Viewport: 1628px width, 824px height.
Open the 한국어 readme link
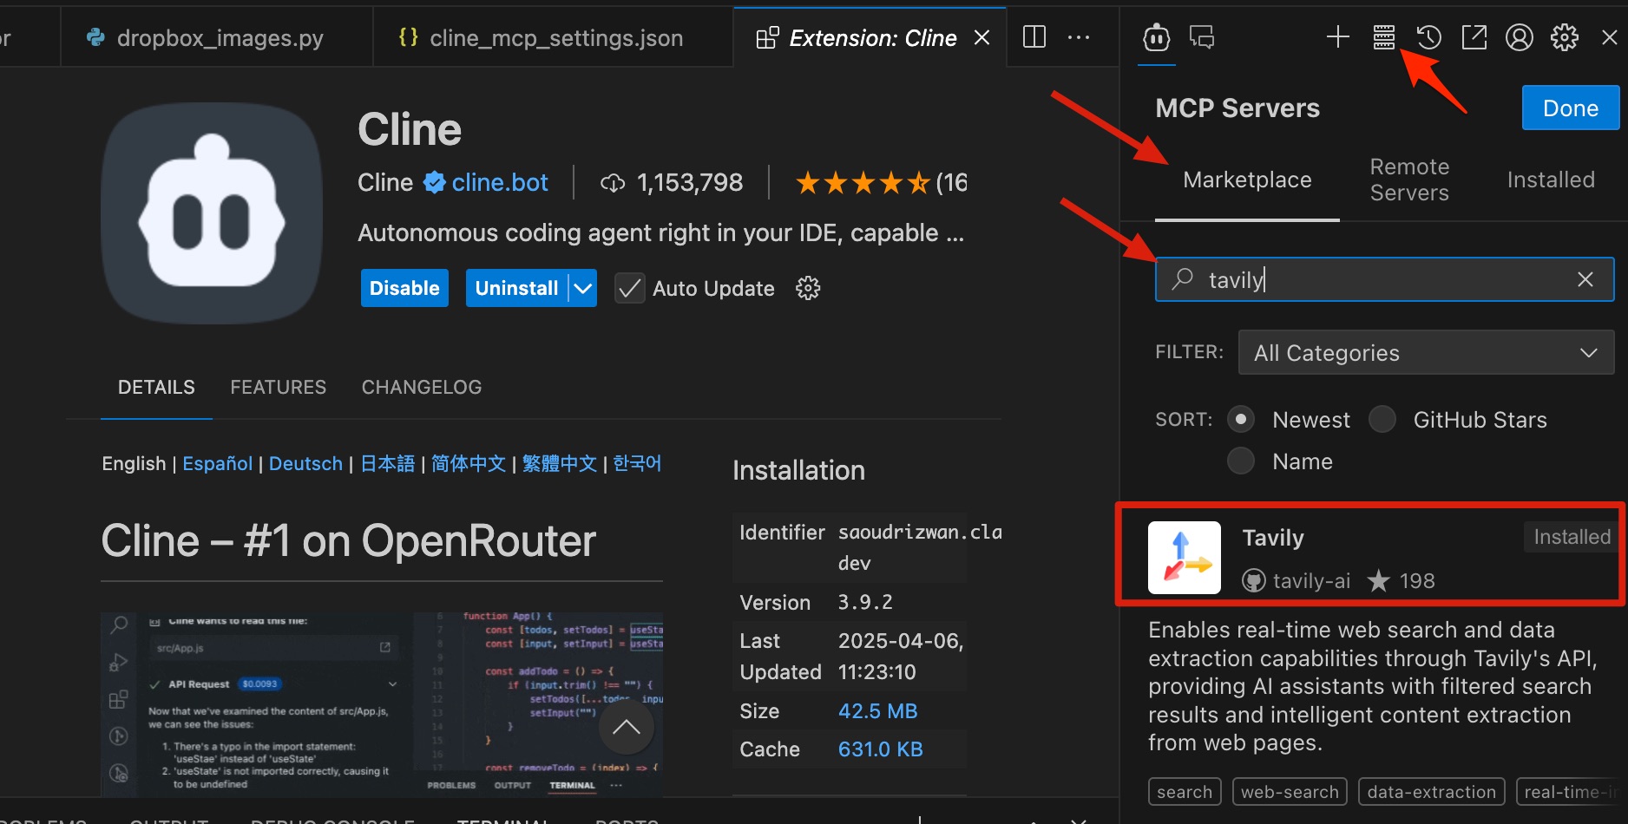pyautogui.click(x=637, y=464)
